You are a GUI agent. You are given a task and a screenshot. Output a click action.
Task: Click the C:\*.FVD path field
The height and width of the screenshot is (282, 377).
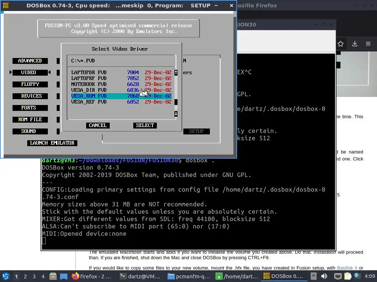(x=121, y=61)
